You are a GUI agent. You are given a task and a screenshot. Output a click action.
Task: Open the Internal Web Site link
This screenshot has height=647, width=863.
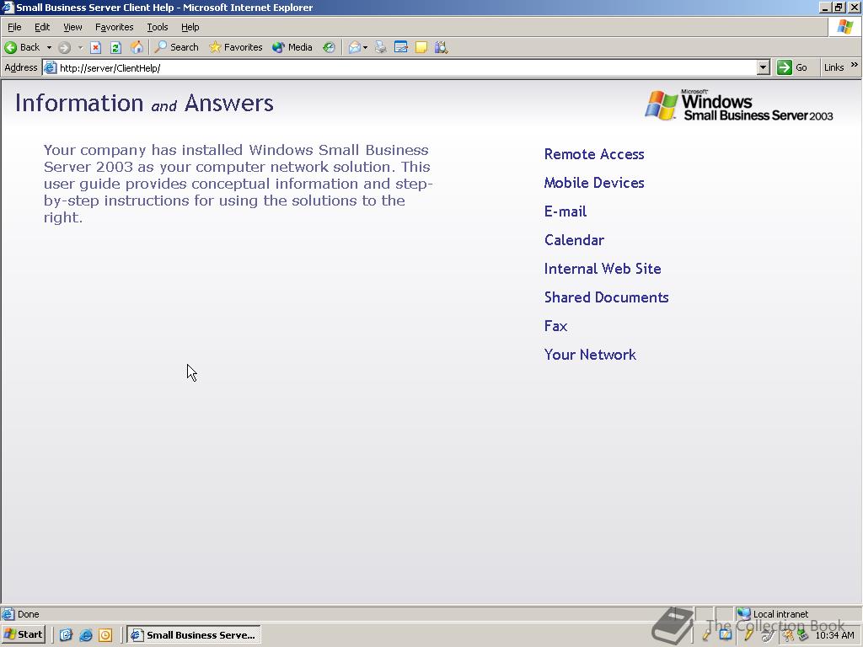[603, 269]
